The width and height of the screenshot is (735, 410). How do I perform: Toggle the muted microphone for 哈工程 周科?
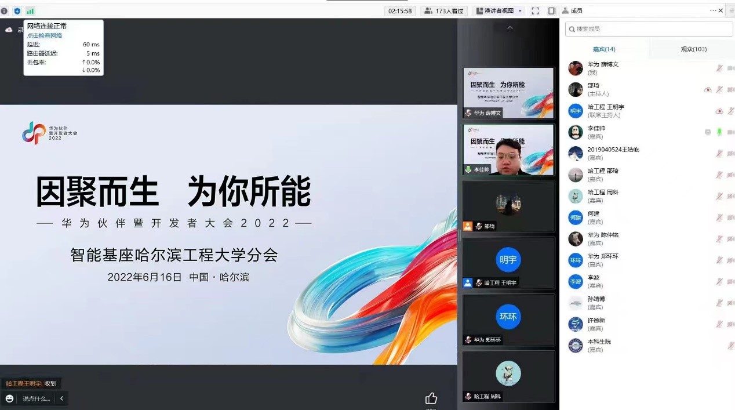(x=719, y=196)
